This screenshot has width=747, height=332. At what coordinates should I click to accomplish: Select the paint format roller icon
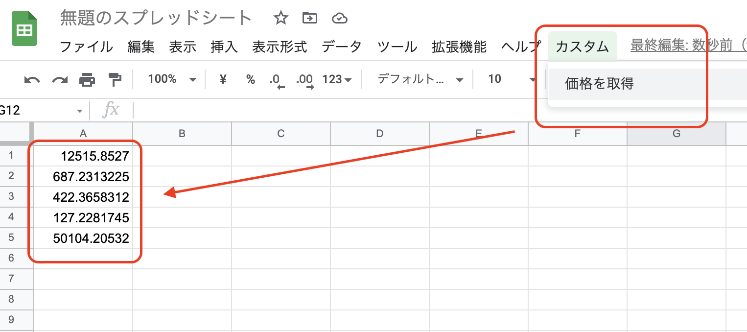[x=114, y=79]
